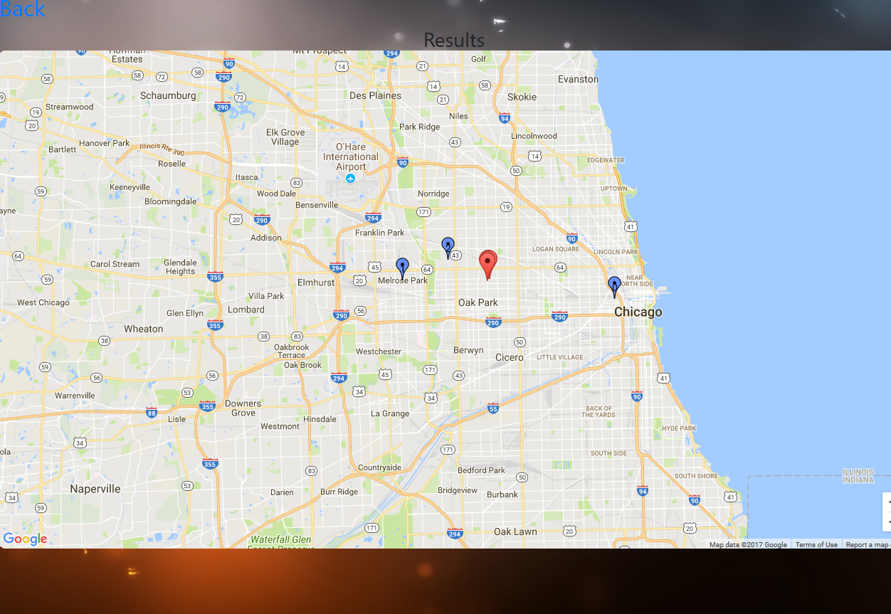Click the Westchester label
891x614 pixels.
tap(379, 351)
